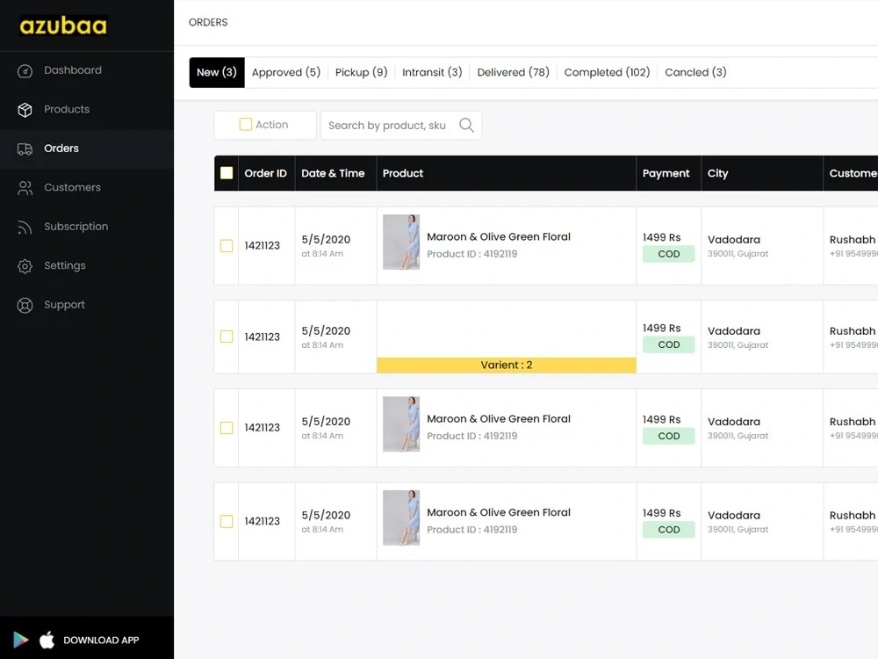Open the Intransit (3) tab
The image size is (878, 659).
[x=432, y=72]
